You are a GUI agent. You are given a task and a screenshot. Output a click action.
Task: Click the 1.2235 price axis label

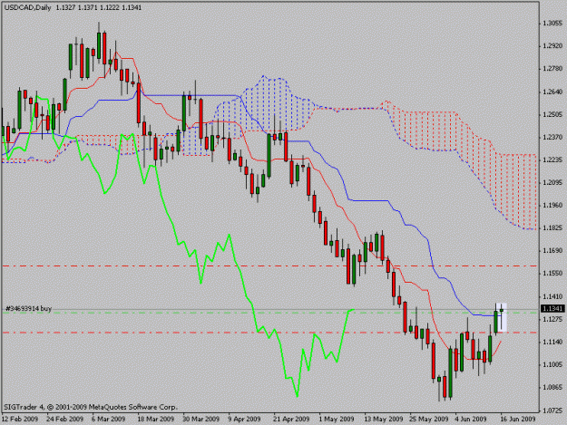(x=552, y=160)
